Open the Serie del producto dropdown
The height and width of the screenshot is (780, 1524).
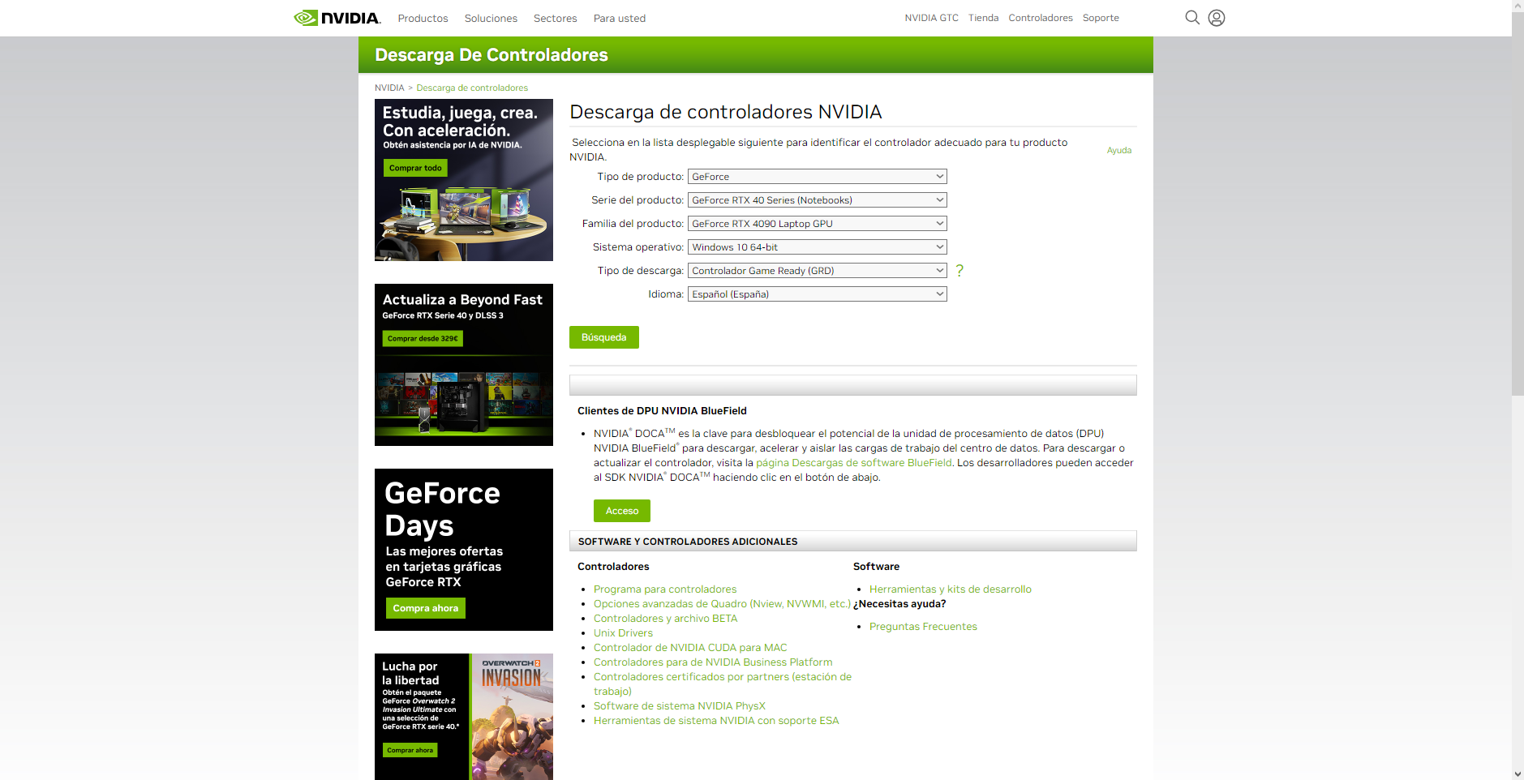pyautogui.click(x=818, y=200)
